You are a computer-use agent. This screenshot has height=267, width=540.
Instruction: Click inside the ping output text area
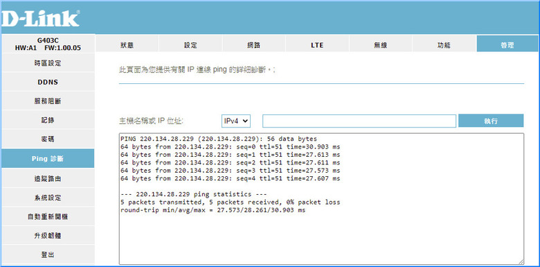point(321,199)
